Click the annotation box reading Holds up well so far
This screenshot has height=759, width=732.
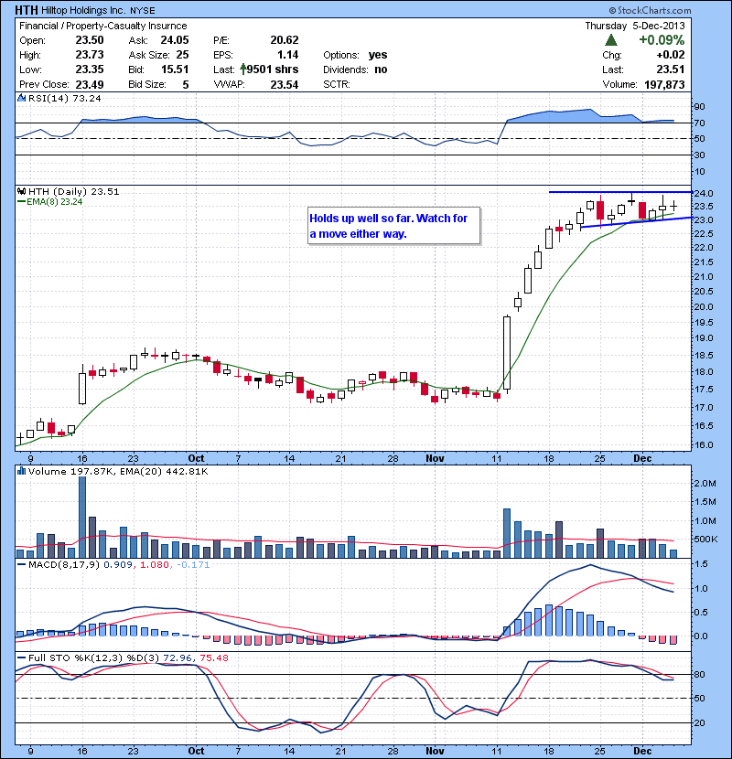[393, 226]
